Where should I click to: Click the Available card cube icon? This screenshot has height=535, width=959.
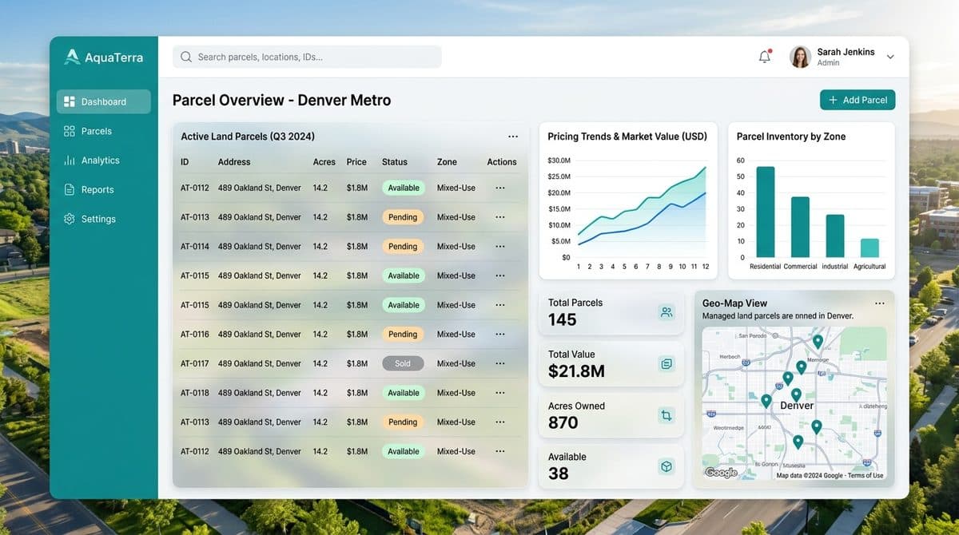(x=667, y=466)
